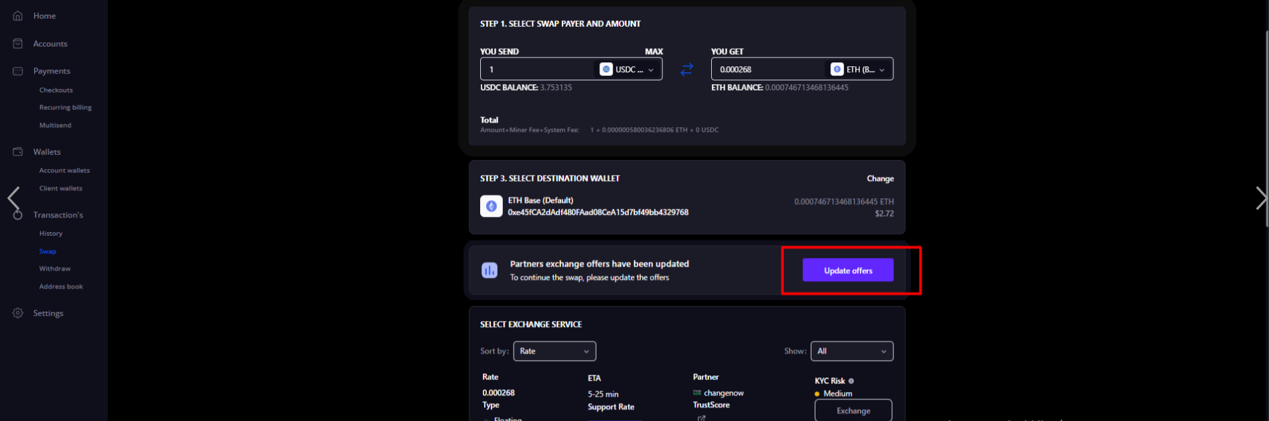Open Recurring billing in sidebar
The image size is (1269, 421).
65,108
